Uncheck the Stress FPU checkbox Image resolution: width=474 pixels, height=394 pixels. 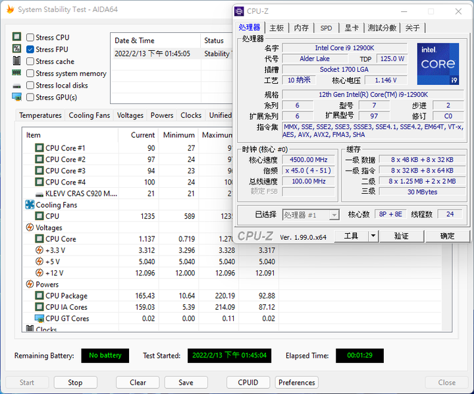[x=30, y=49]
